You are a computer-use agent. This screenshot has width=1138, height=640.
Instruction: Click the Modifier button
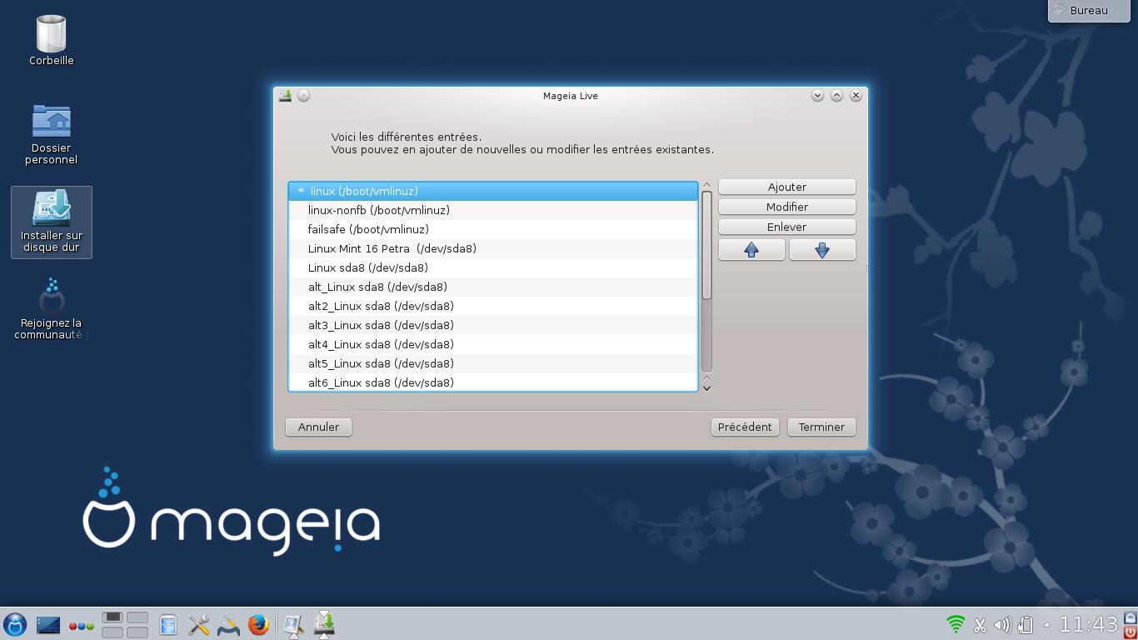787,207
